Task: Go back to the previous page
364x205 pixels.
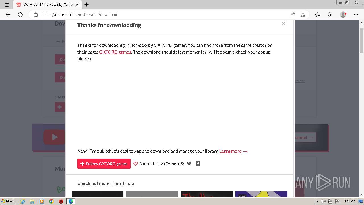Action: pyautogui.click(x=8, y=15)
